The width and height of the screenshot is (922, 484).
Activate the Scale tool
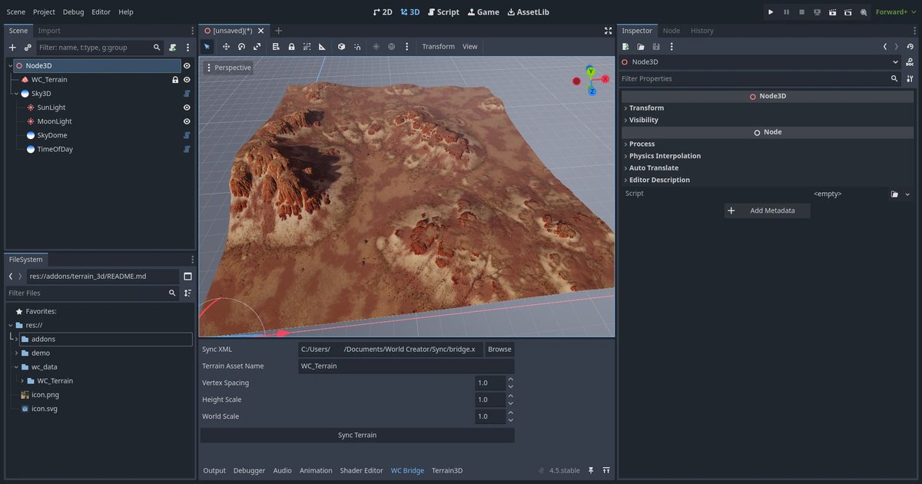[257, 47]
